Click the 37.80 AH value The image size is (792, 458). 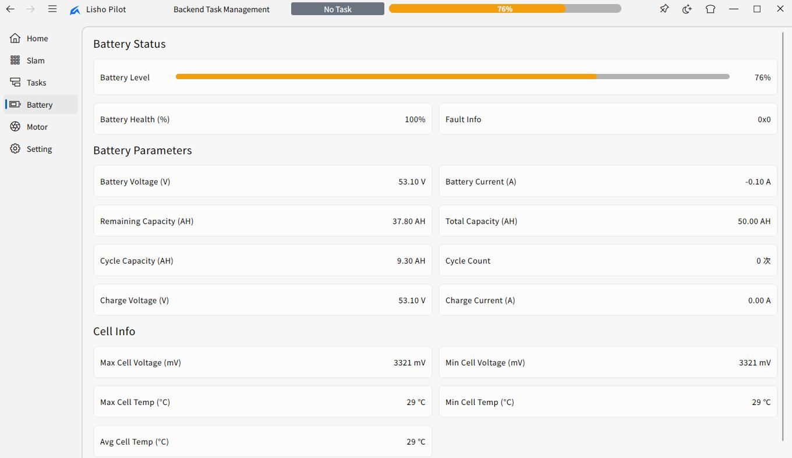409,221
